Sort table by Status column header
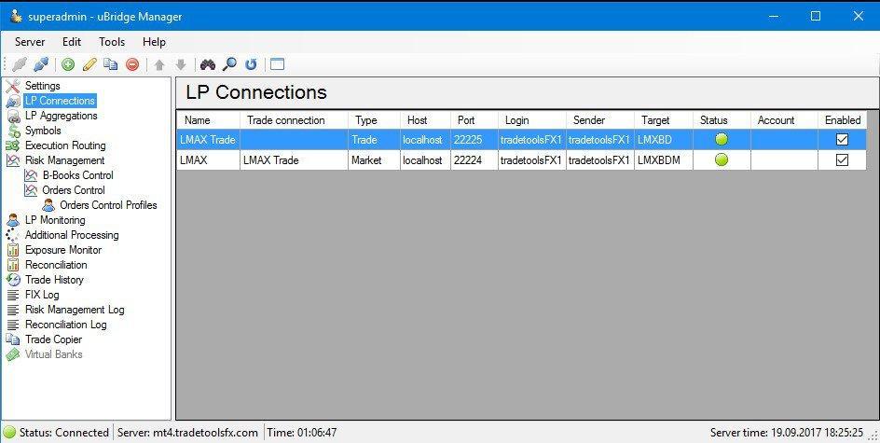The width and height of the screenshot is (880, 443). 714,120
